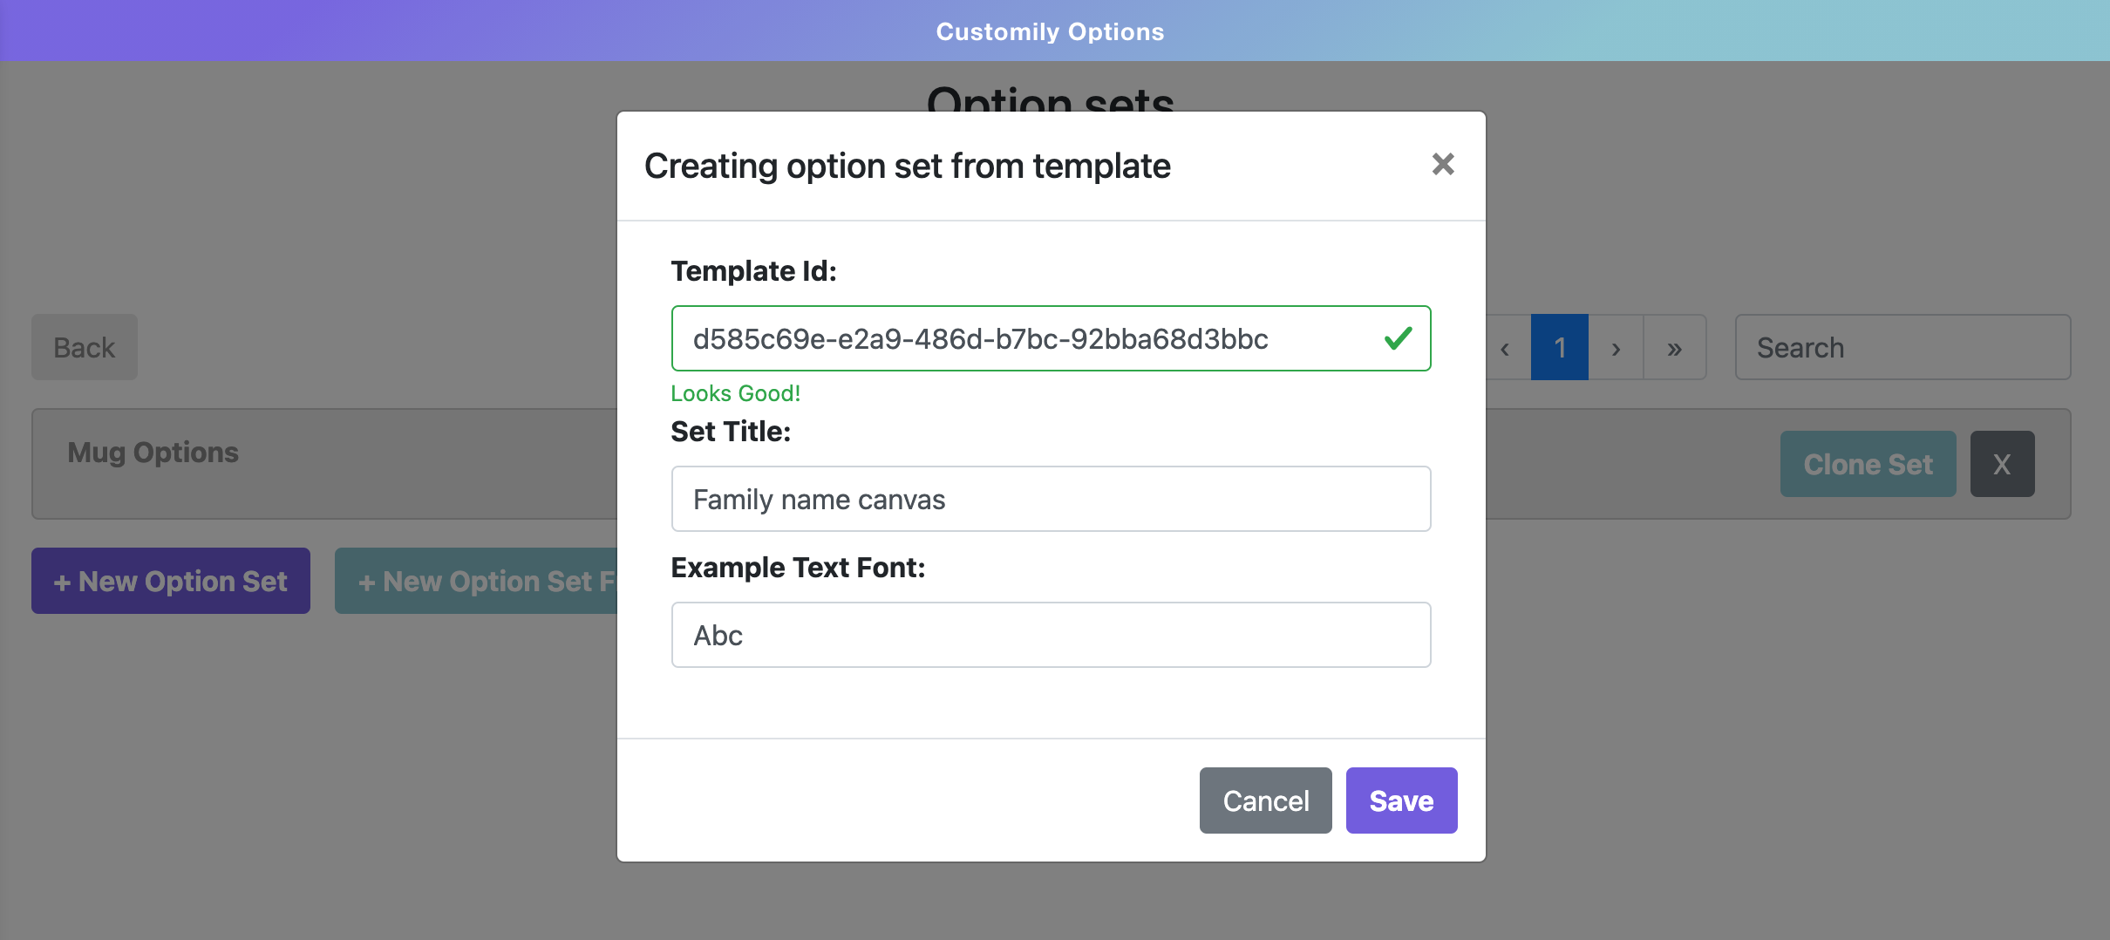Click the Back button
The height and width of the screenshot is (940, 2110).
[x=85, y=347]
